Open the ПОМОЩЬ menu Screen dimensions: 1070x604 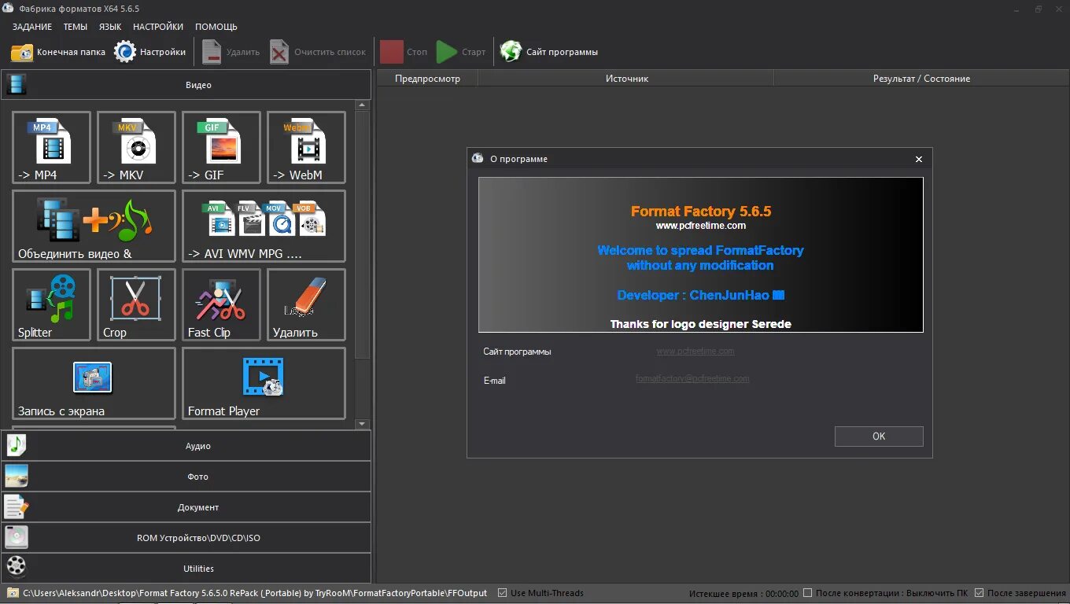click(x=216, y=27)
